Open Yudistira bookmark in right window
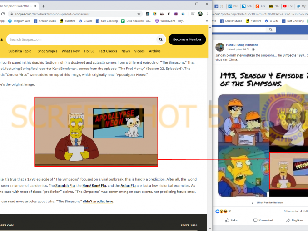The width and height of the screenshot is (308, 231). [x=253, y=21]
